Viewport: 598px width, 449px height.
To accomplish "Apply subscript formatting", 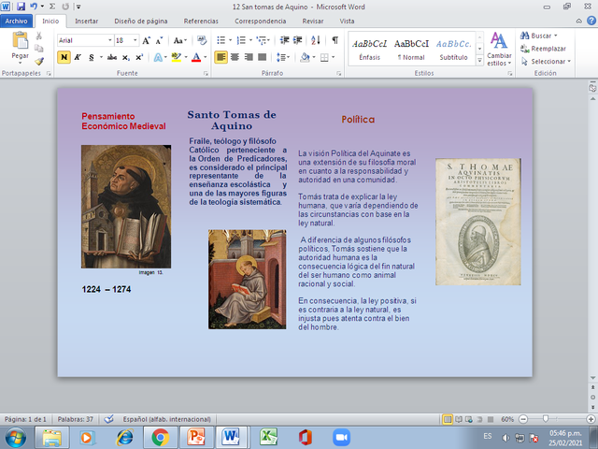I will pyautogui.click(x=126, y=57).
